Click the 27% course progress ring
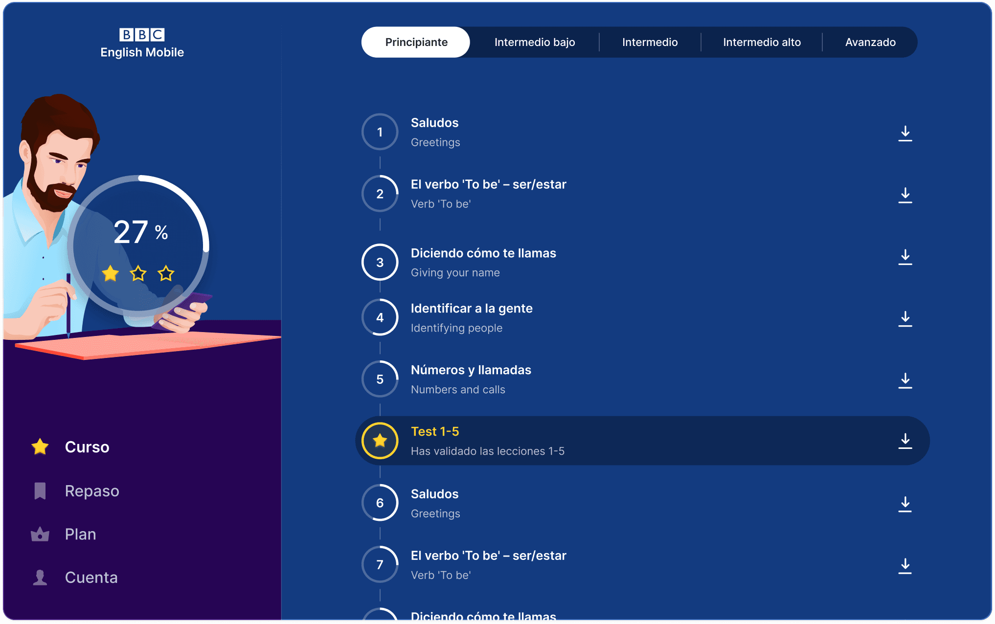The image size is (995, 624). coord(139,245)
